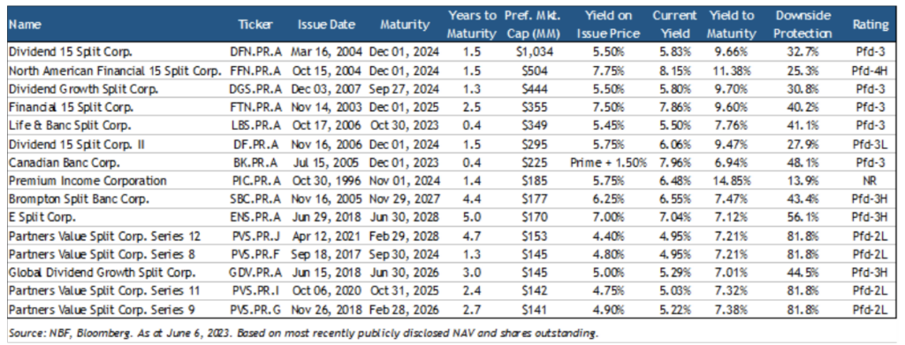Image resolution: width=905 pixels, height=345 pixels.
Task: Select the Ticker column header
Action: click(x=255, y=25)
